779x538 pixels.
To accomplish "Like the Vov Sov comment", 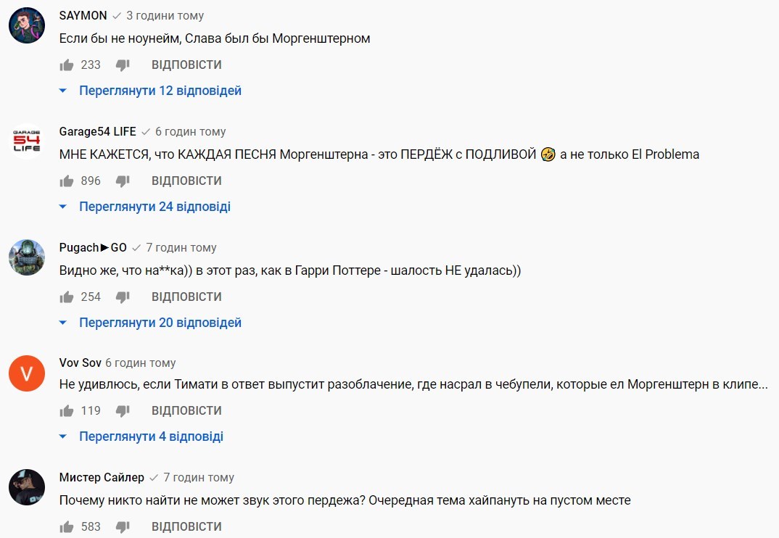I will pos(67,411).
